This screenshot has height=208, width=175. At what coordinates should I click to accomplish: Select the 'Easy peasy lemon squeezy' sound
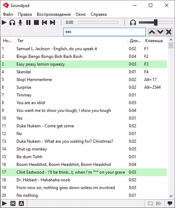[x=84, y=64]
